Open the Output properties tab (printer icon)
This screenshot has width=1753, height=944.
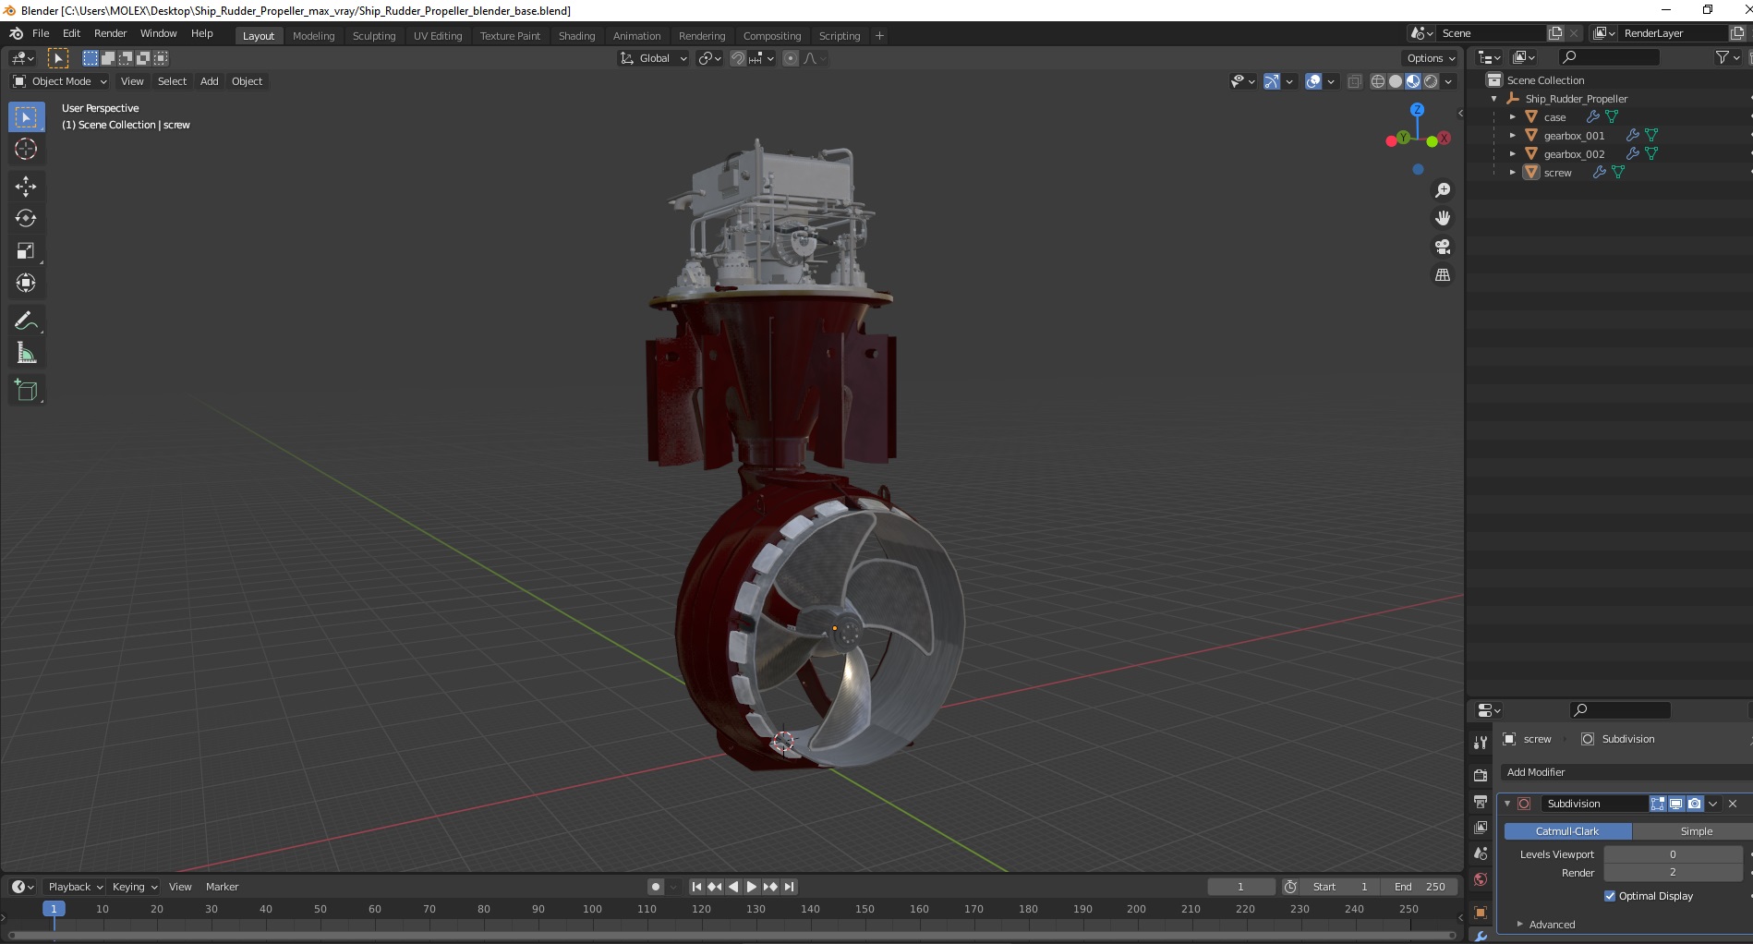click(1481, 802)
